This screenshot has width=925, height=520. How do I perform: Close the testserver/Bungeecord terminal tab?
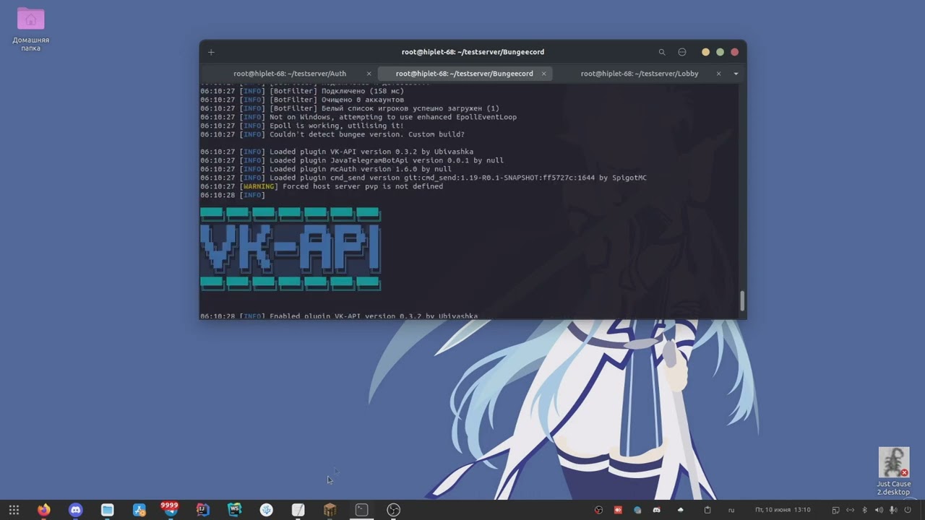pos(543,74)
